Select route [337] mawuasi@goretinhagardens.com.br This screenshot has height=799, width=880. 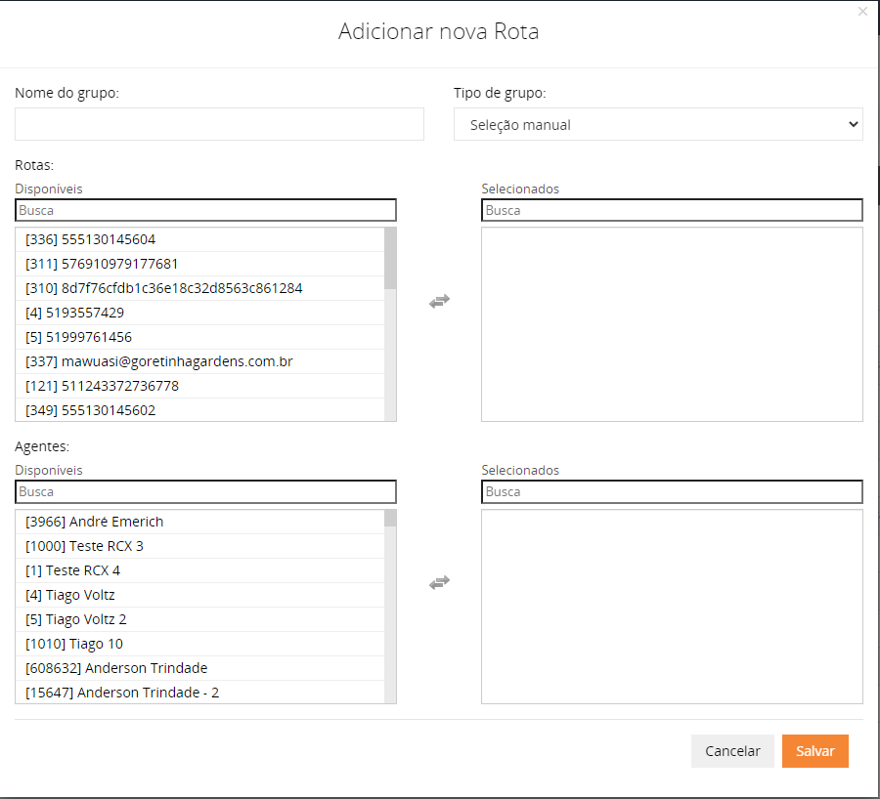click(199, 361)
